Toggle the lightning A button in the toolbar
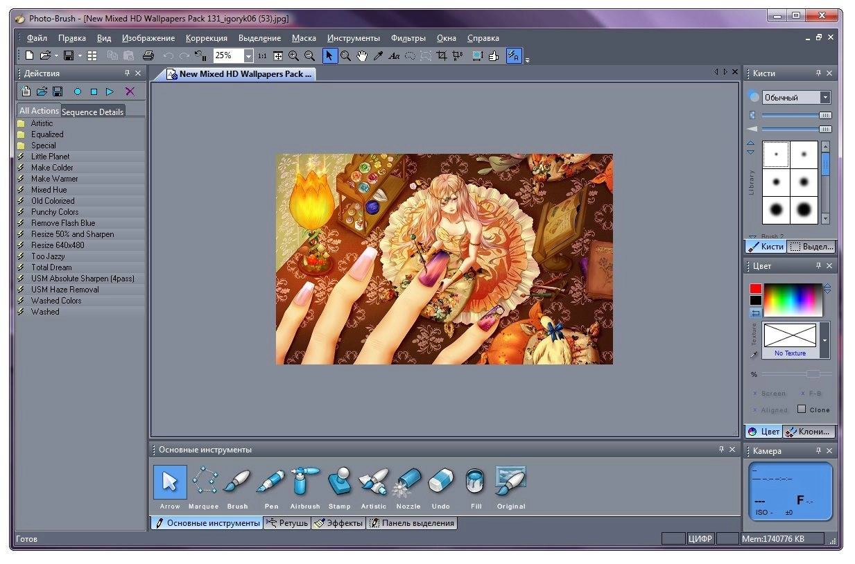This screenshot has width=855, height=564. pyautogui.click(x=514, y=55)
